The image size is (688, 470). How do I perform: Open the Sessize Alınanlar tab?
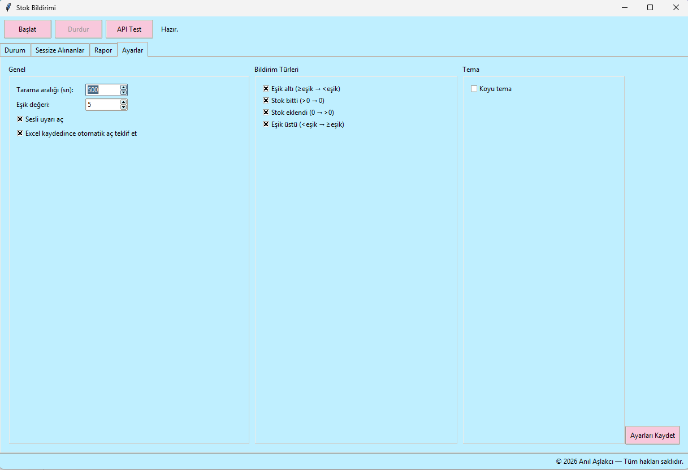[x=60, y=50]
